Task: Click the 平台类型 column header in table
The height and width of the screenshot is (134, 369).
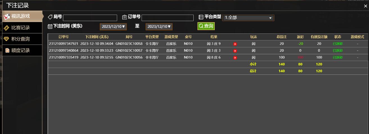Action: click(152, 37)
